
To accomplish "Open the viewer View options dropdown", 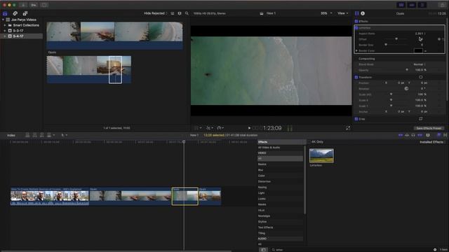I will tap(342, 13).
